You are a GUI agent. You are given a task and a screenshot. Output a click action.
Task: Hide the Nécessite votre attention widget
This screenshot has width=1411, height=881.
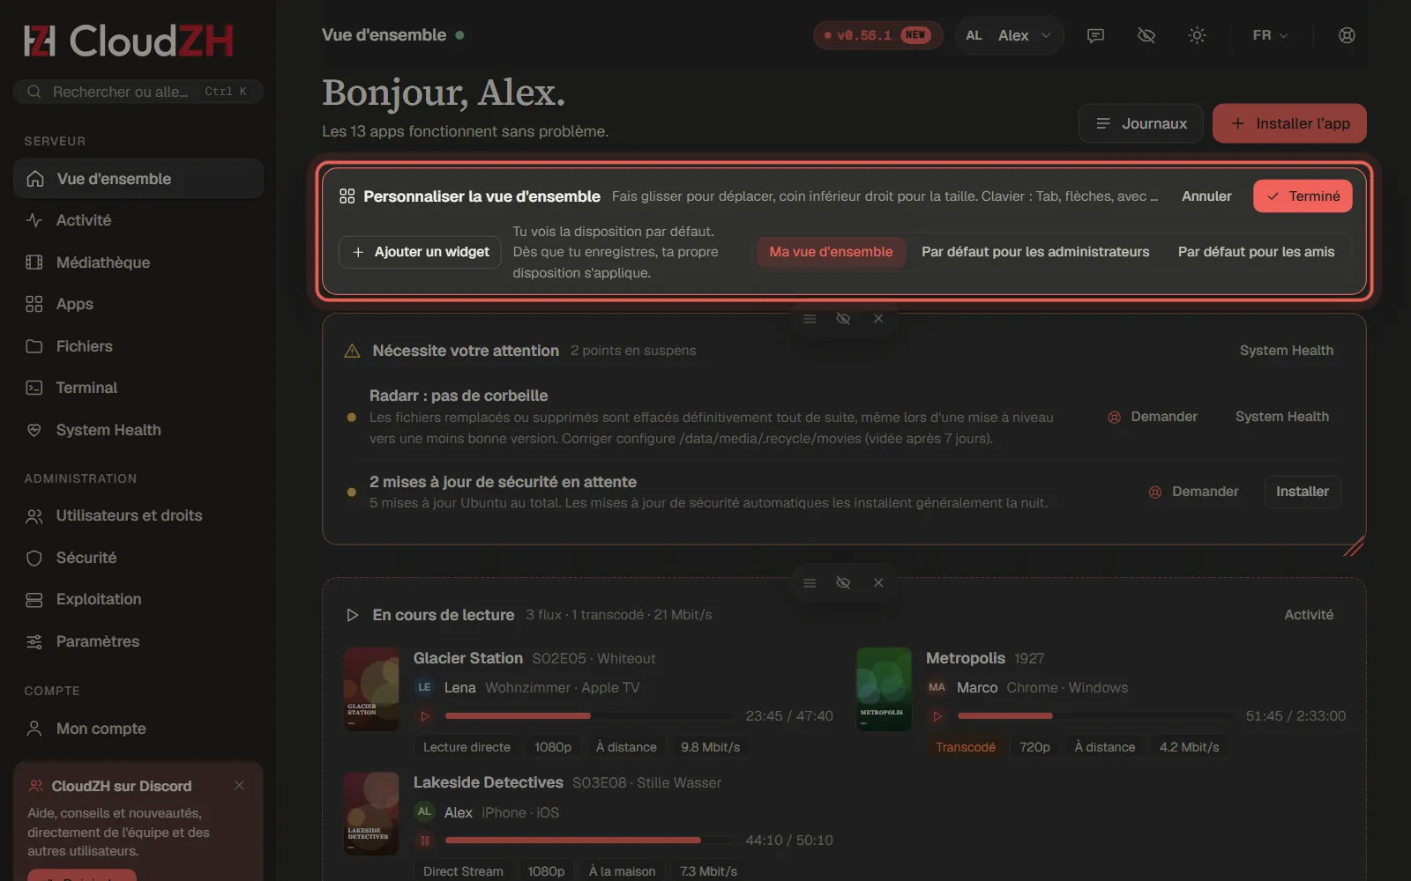(x=843, y=319)
